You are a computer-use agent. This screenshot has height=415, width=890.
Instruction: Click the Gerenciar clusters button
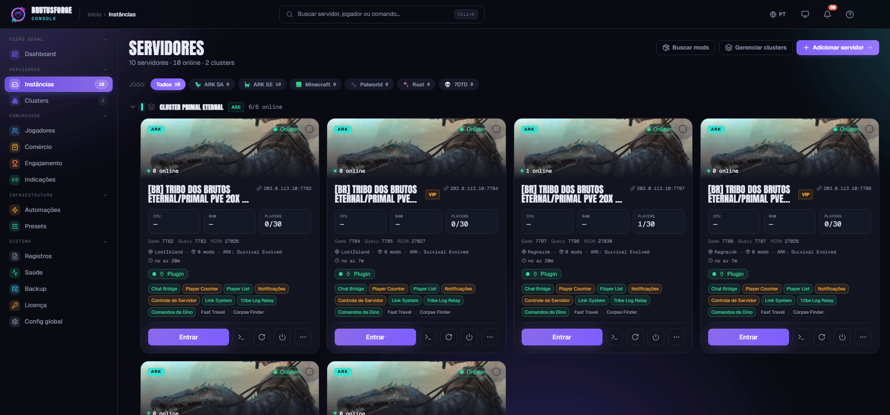[x=756, y=48]
